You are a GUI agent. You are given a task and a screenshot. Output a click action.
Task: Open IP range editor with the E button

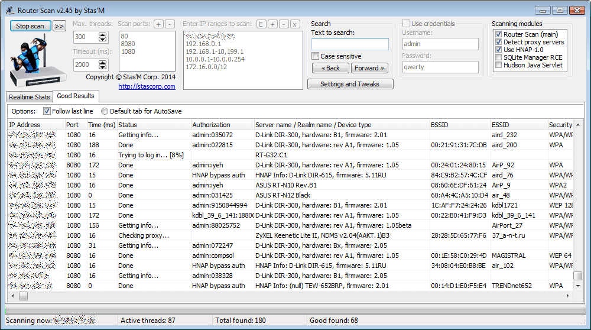(261, 24)
